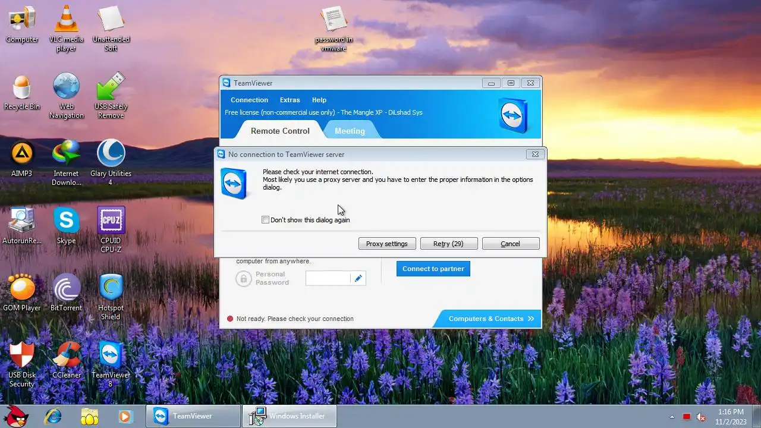Launch Skype from the desktop
This screenshot has width=761, height=428.
tap(66, 226)
